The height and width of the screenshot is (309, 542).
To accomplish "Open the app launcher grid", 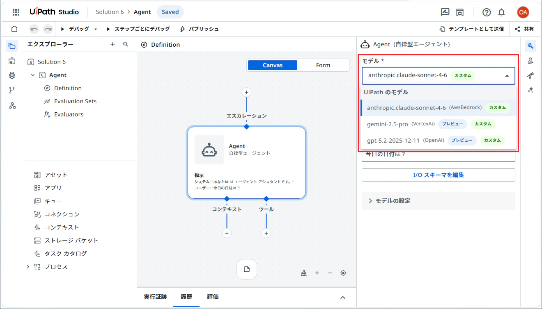I will pyautogui.click(x=16, y=12).
